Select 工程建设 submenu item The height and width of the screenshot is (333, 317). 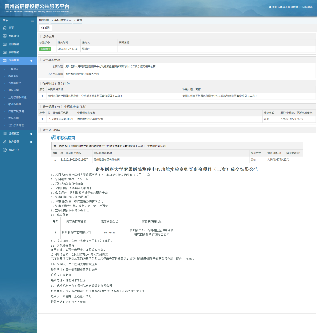(13, 69)
